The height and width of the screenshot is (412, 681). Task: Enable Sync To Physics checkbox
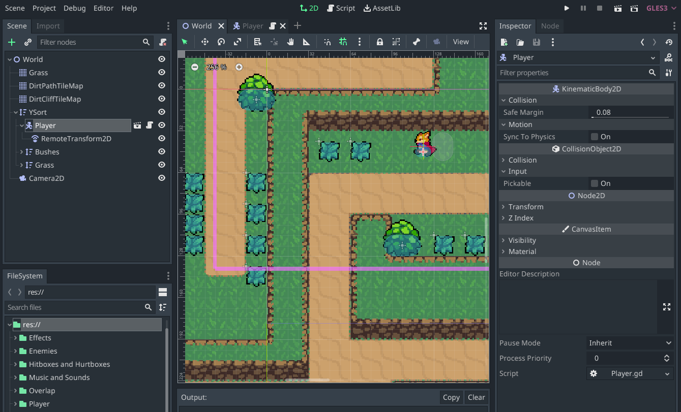click(x=594, y=137)
